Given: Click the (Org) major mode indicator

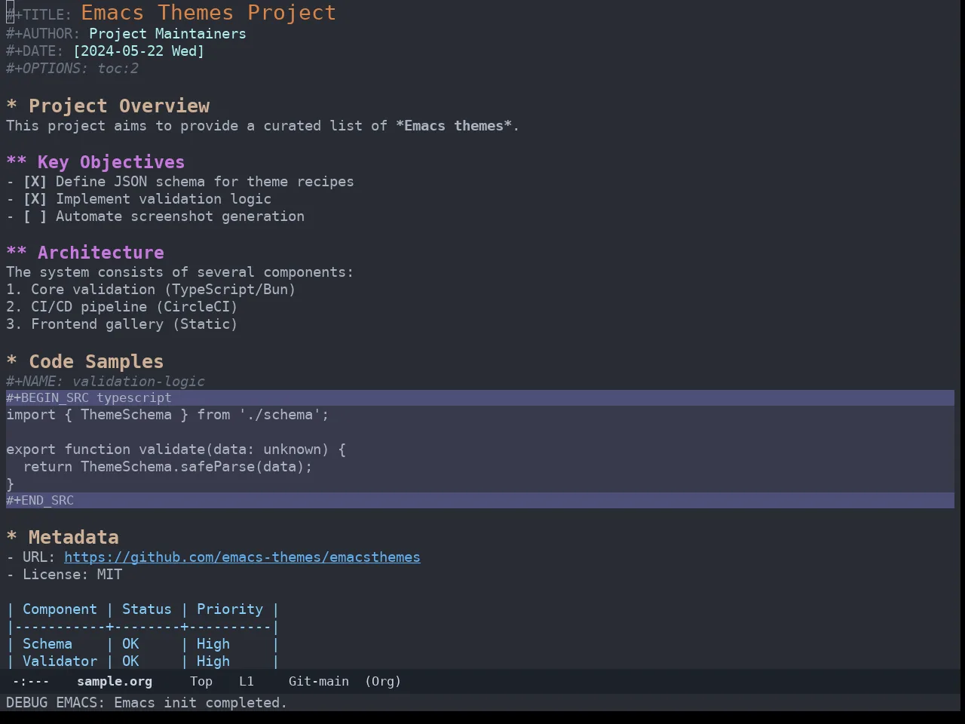Looking at the screenshot, I should tap(383, 681).
